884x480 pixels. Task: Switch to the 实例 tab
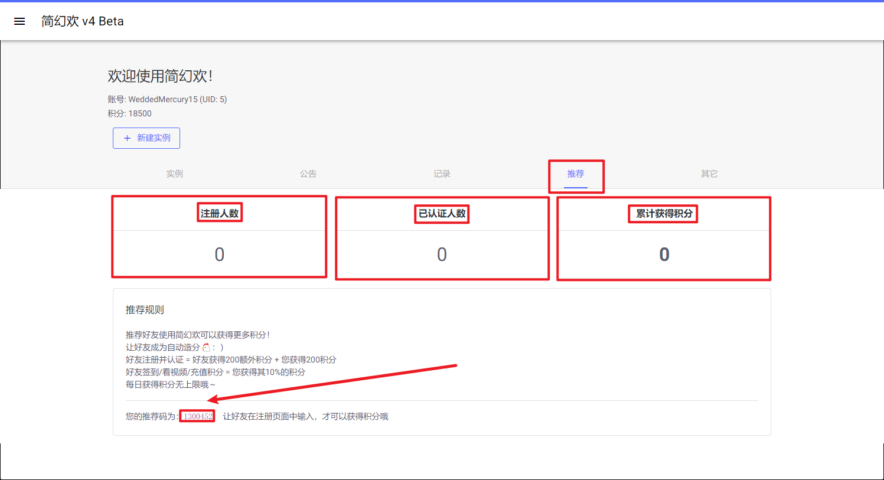click(x=174, y=174)
